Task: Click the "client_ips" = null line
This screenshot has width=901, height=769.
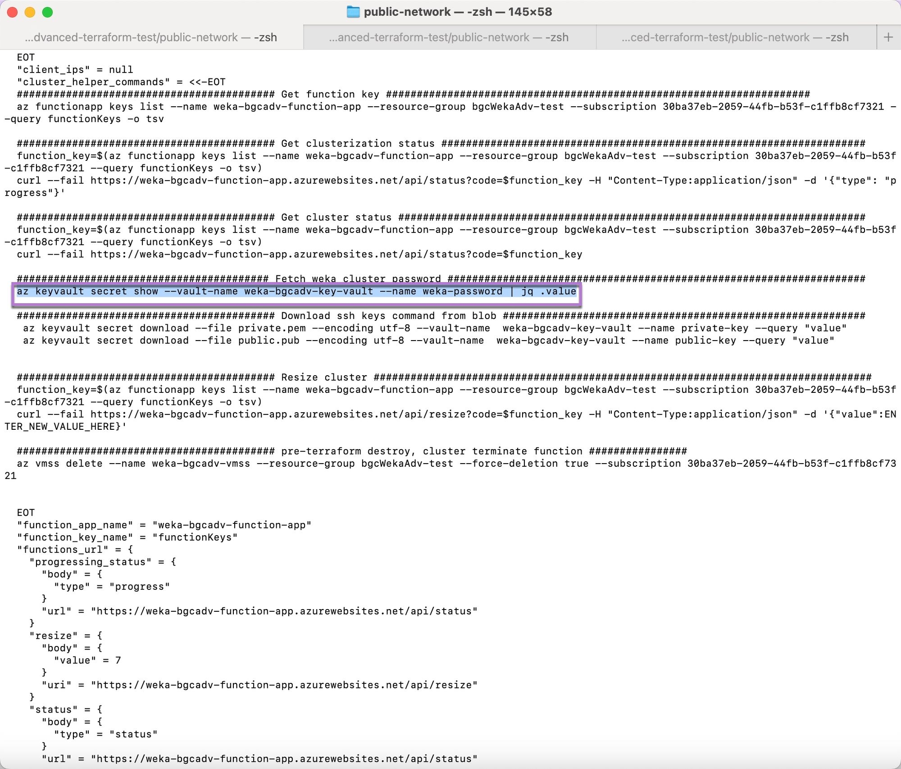Action: pyautogui.click(x=75, y=70)
